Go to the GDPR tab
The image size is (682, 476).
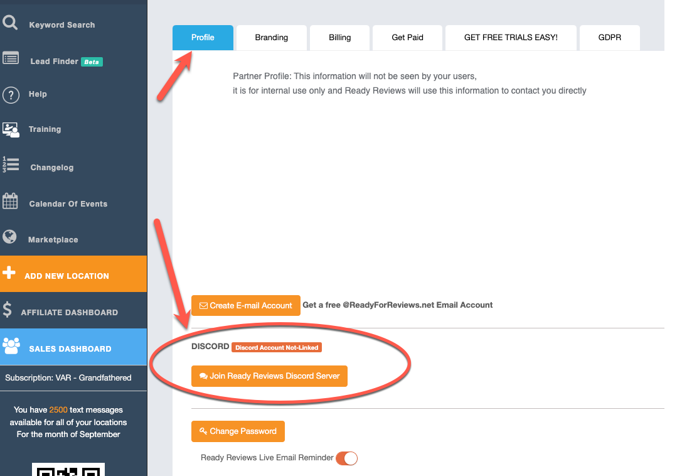point(609,38)
